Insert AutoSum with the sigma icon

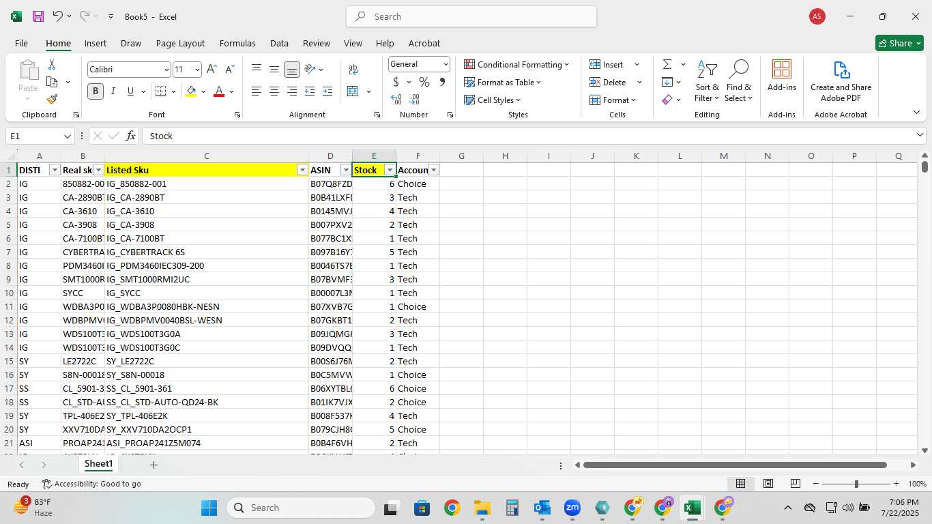click(667, 64)
